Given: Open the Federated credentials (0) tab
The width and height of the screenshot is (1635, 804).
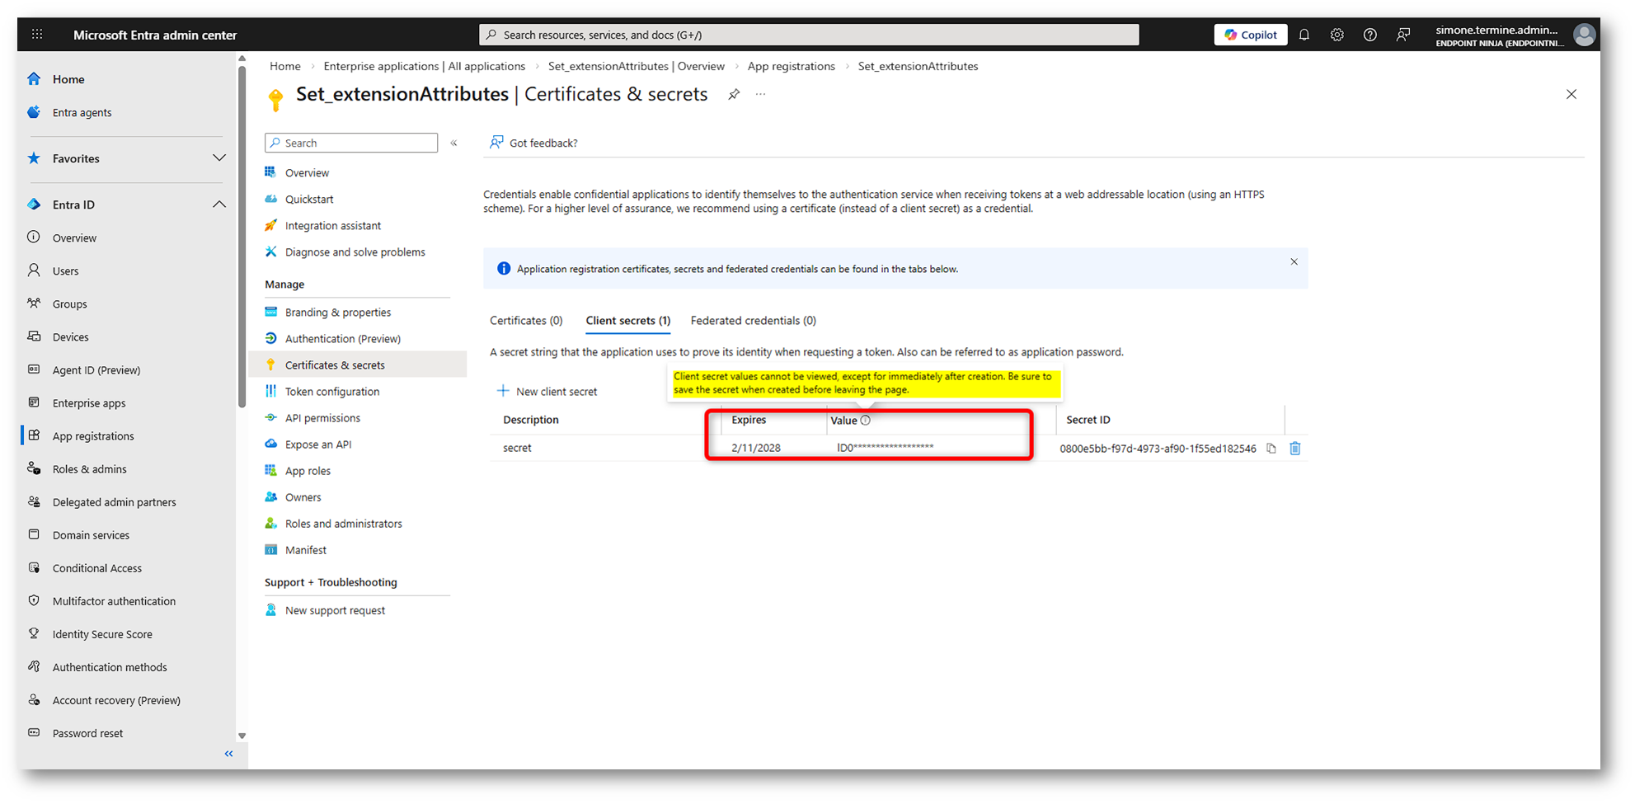Looking at the screenshot, I should click(x=754, y=321).
